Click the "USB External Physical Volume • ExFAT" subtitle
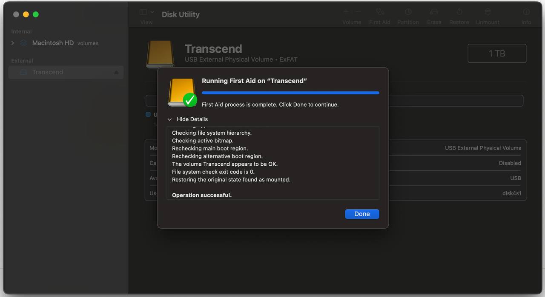545x297 pixels. [x=241, y=59]
